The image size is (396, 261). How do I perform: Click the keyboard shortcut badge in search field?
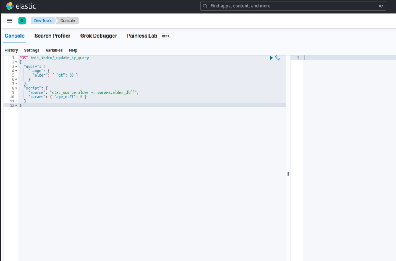tap(381, 6)
